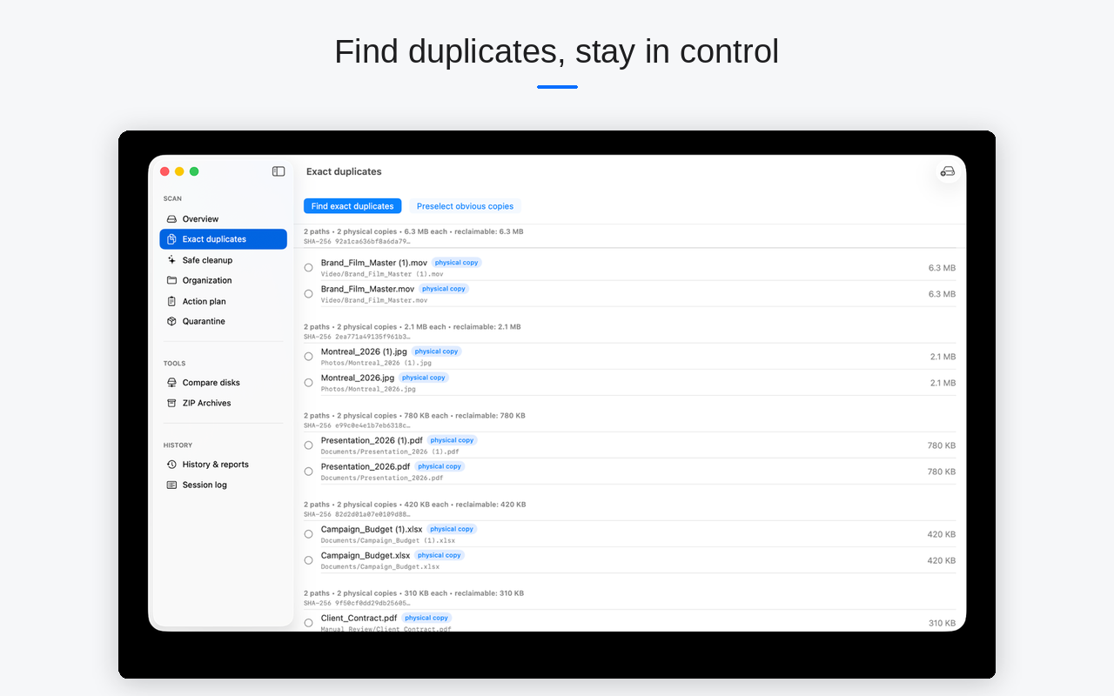The image size is (1114, 696).
Task: Click the box icon next to Quarantine
Action: 171,321
